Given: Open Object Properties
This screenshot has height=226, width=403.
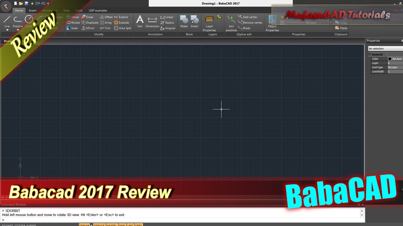Looking at the screenshot, I should click(x=272, y=23).
